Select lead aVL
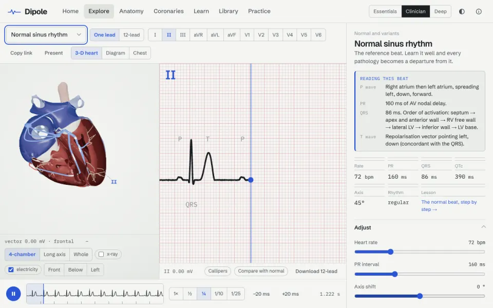Screen dimensions: 493x308 tap(215, 35)
